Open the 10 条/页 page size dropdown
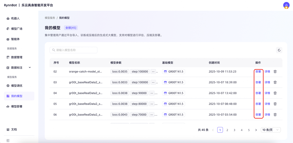 click(271, 130)
